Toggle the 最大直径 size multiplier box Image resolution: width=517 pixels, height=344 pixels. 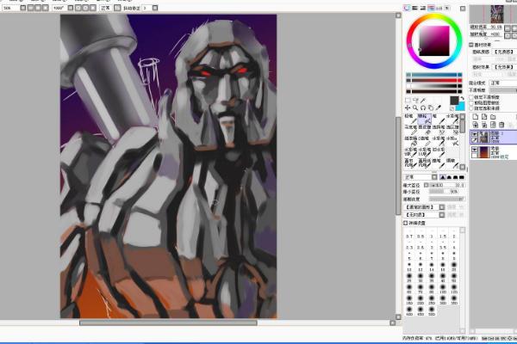click(x=426, y=185)
